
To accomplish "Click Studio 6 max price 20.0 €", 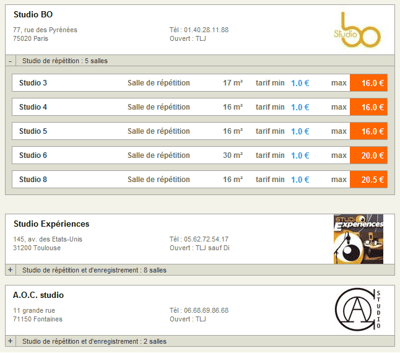I will 368,155.
